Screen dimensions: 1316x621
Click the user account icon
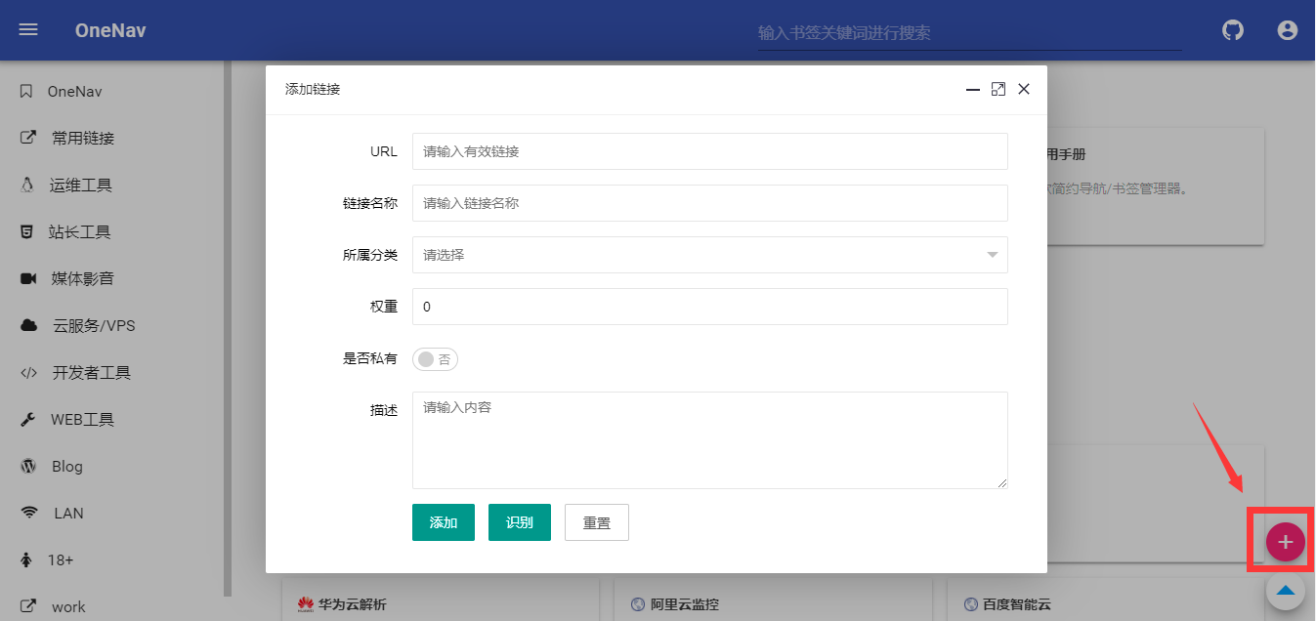[x=1287, y=30]
